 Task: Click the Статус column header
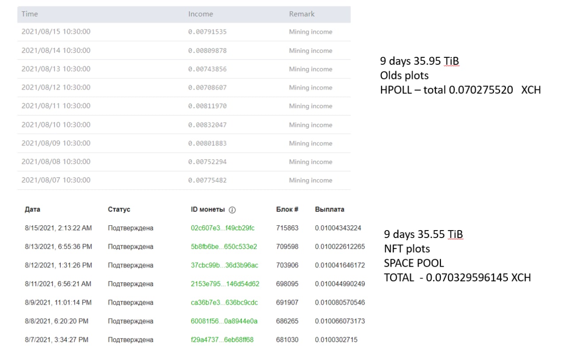(x=119, y=209)
